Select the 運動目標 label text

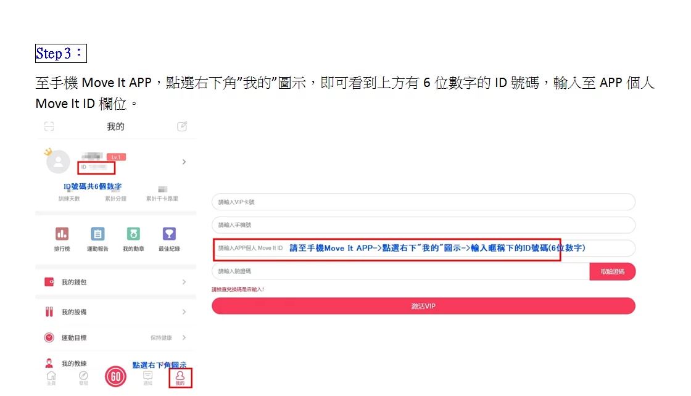click(x=74, y=337)
